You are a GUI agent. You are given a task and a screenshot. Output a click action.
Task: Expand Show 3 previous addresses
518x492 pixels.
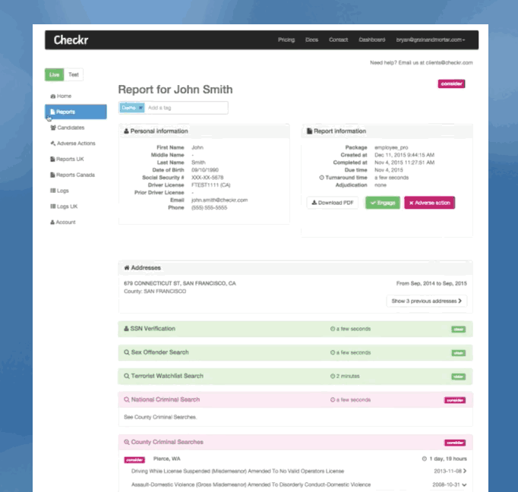pos(427,301)
